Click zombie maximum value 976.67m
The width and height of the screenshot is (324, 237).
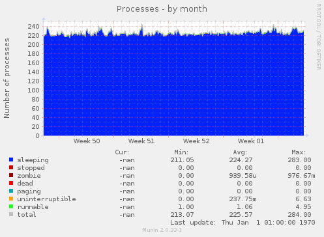pyautogui.click(x=301, y=176)
